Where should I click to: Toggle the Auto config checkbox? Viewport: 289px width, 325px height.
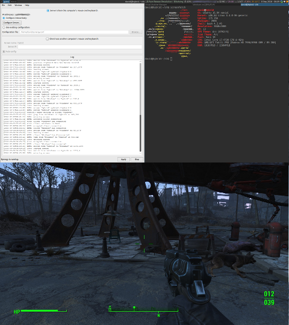pos(4,51)
